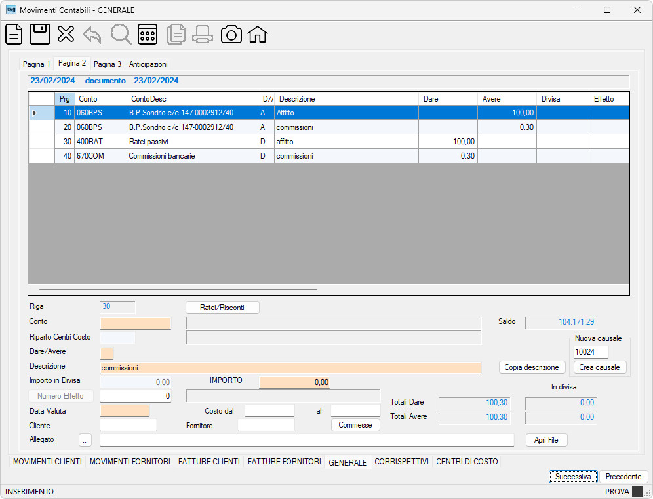Click the Ratei/Risconti button
Screen dimensions: 653x499
click(x=222, y=308)
